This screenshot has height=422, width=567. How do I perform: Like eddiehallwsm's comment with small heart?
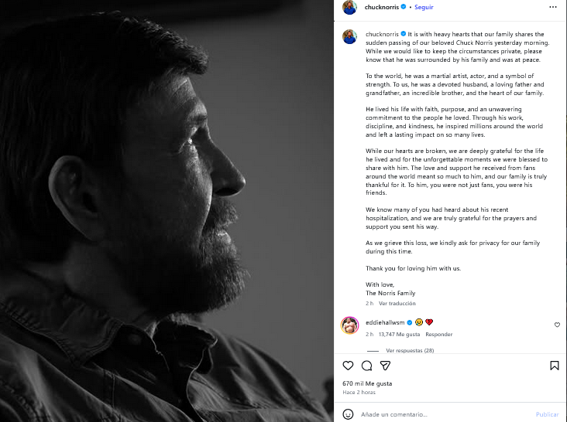[x=557, y=325]
